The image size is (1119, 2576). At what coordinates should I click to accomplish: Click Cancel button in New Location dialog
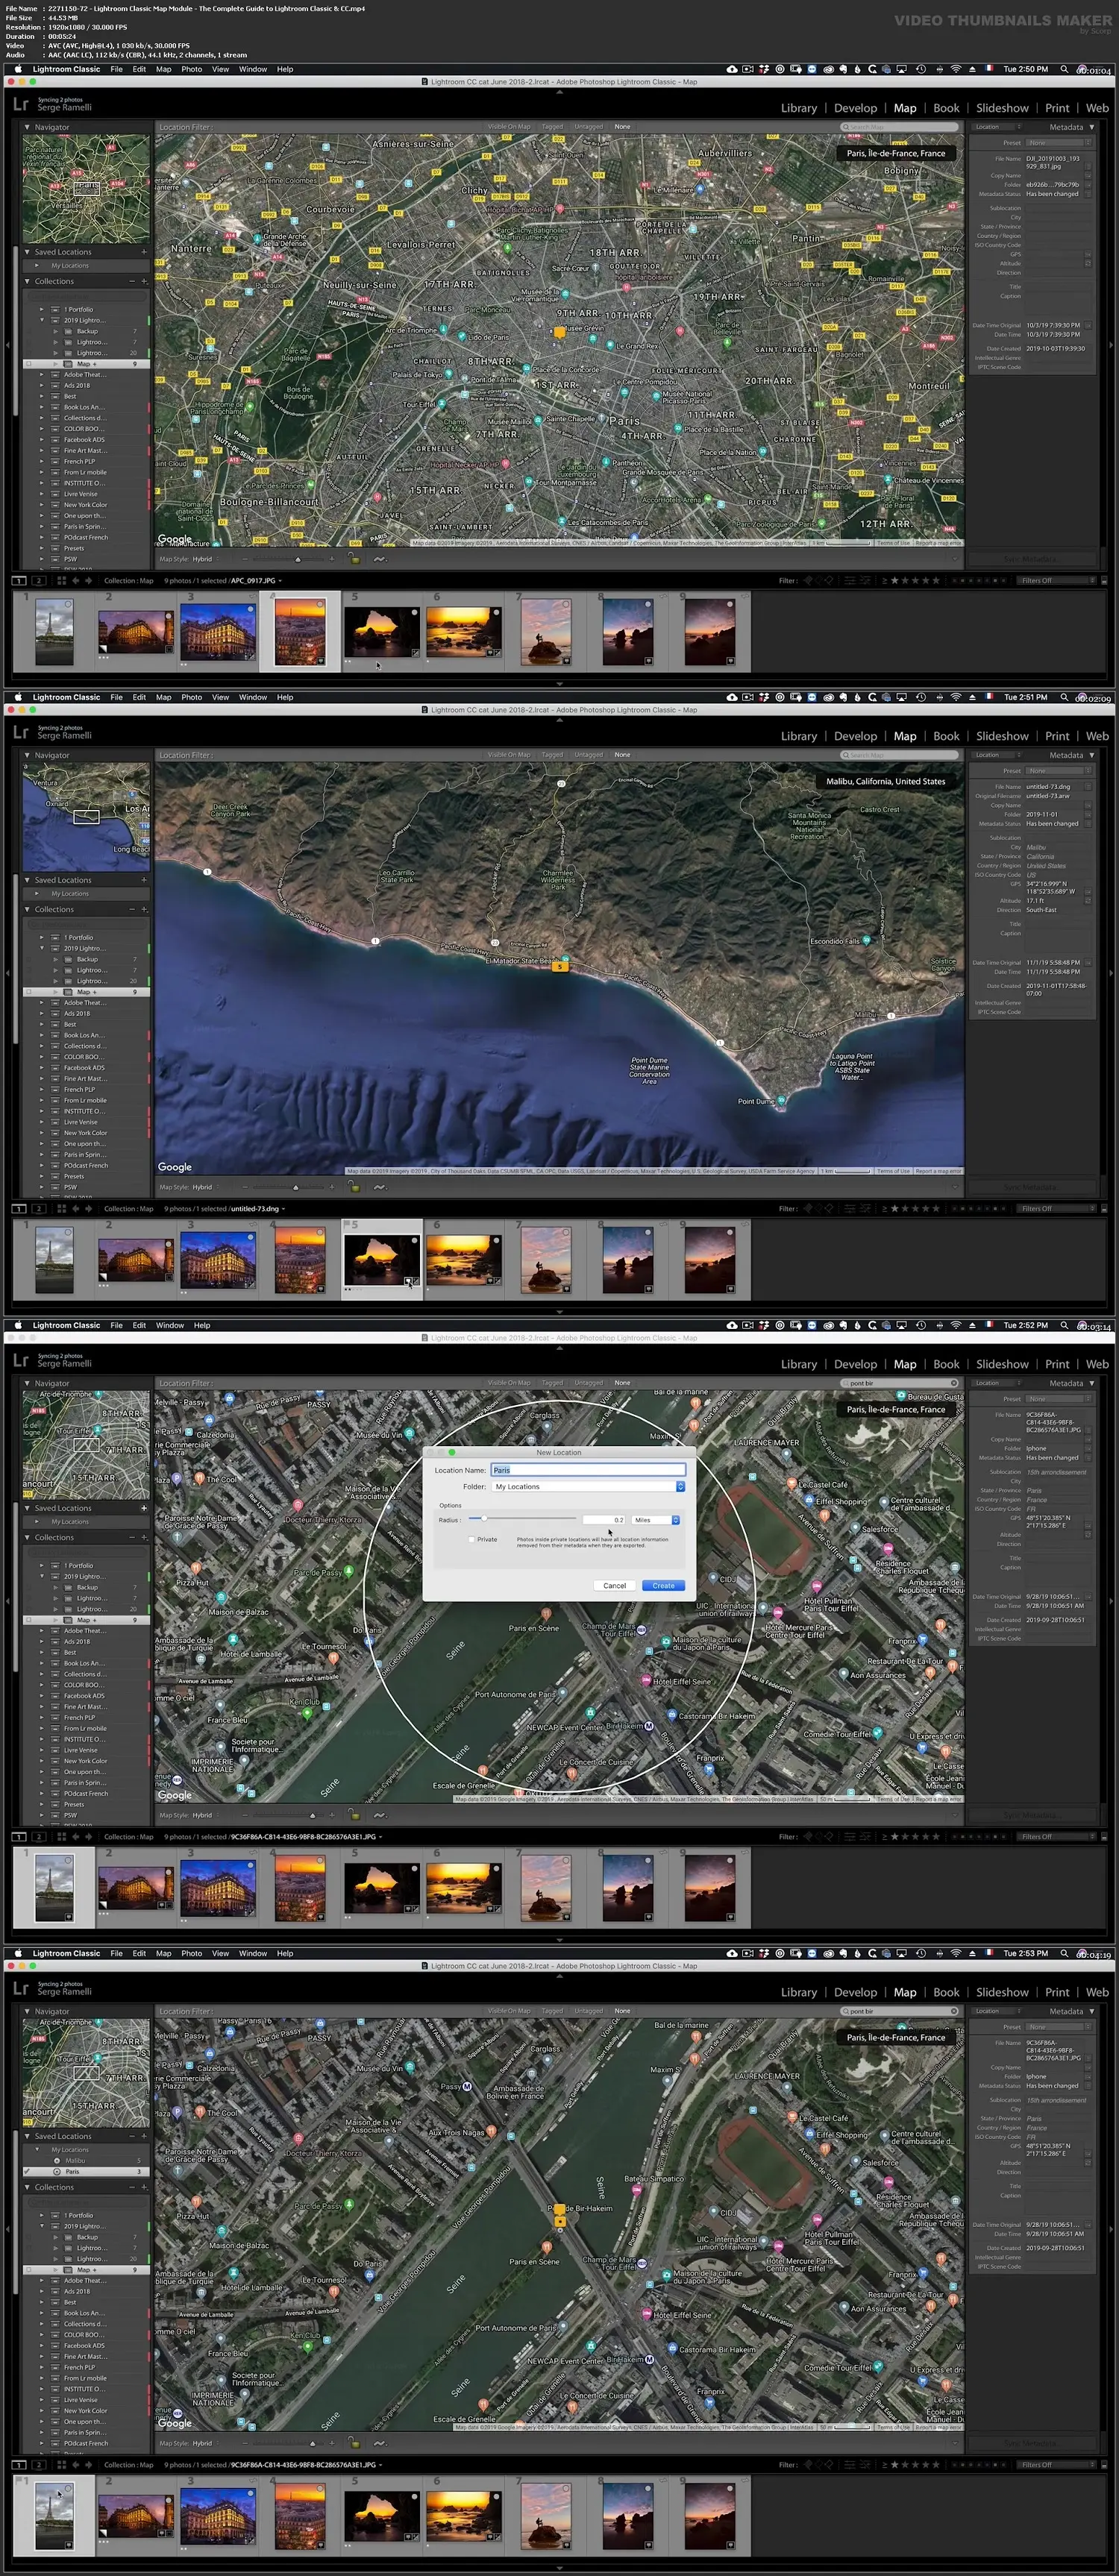click(x=614, y=1585)
